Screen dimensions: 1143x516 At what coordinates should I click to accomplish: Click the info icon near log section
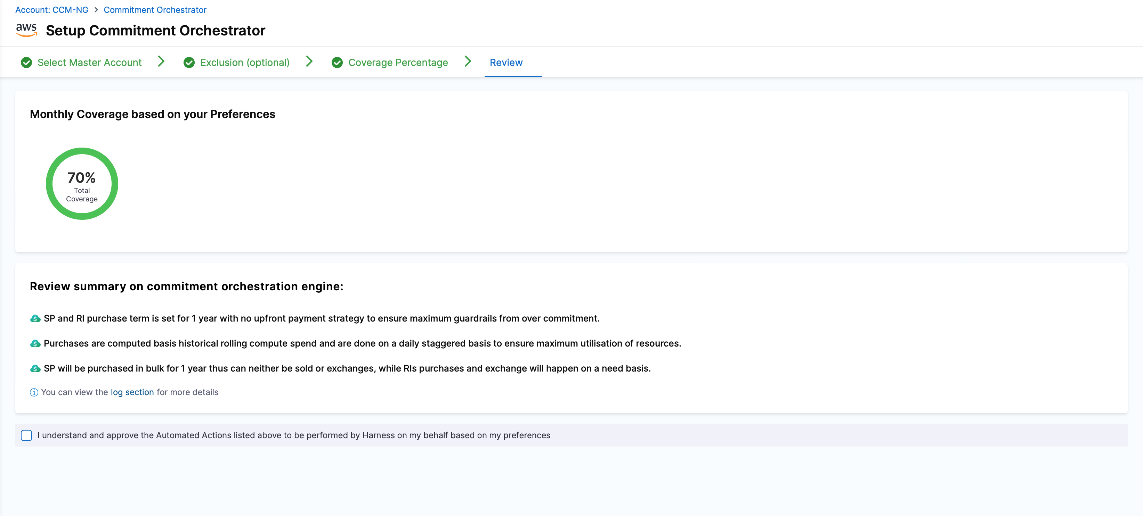[34, 392]
